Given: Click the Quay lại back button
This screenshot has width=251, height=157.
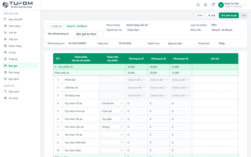Looking at the screenshot, I should point(55,26).
